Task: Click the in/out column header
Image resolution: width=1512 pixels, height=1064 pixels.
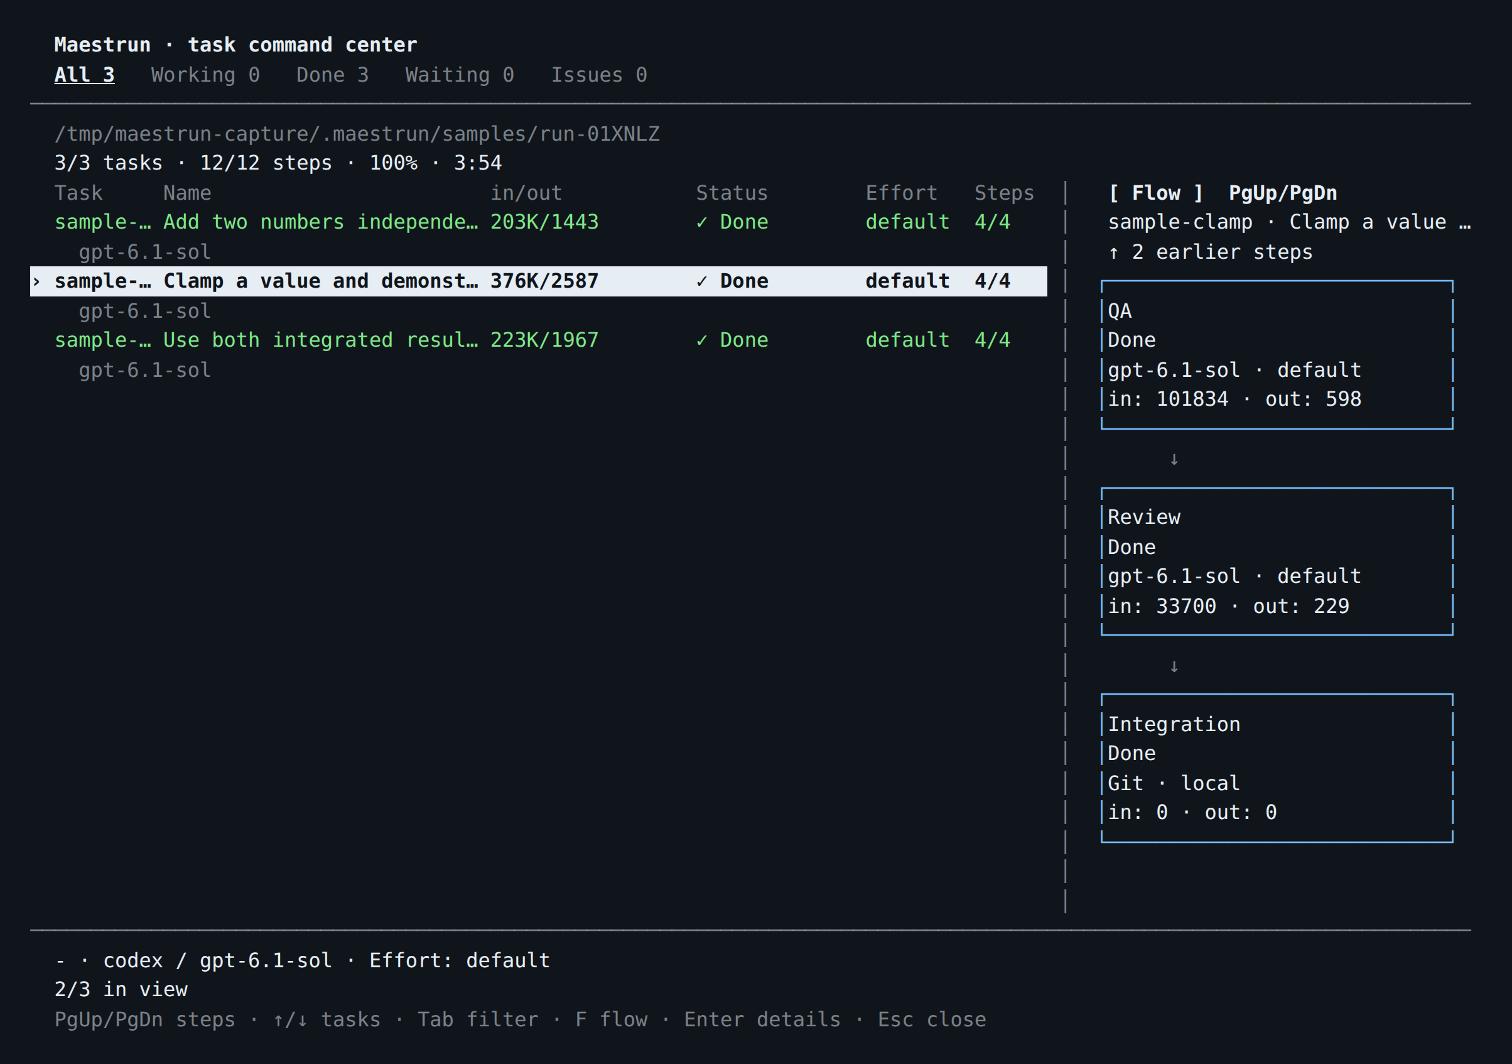Action: 526,193
